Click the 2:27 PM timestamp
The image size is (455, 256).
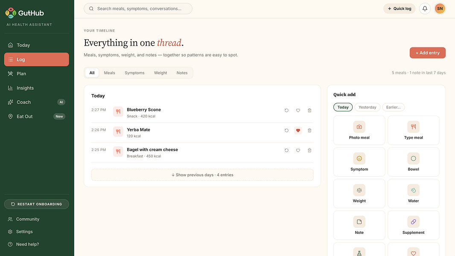[99, 110]
